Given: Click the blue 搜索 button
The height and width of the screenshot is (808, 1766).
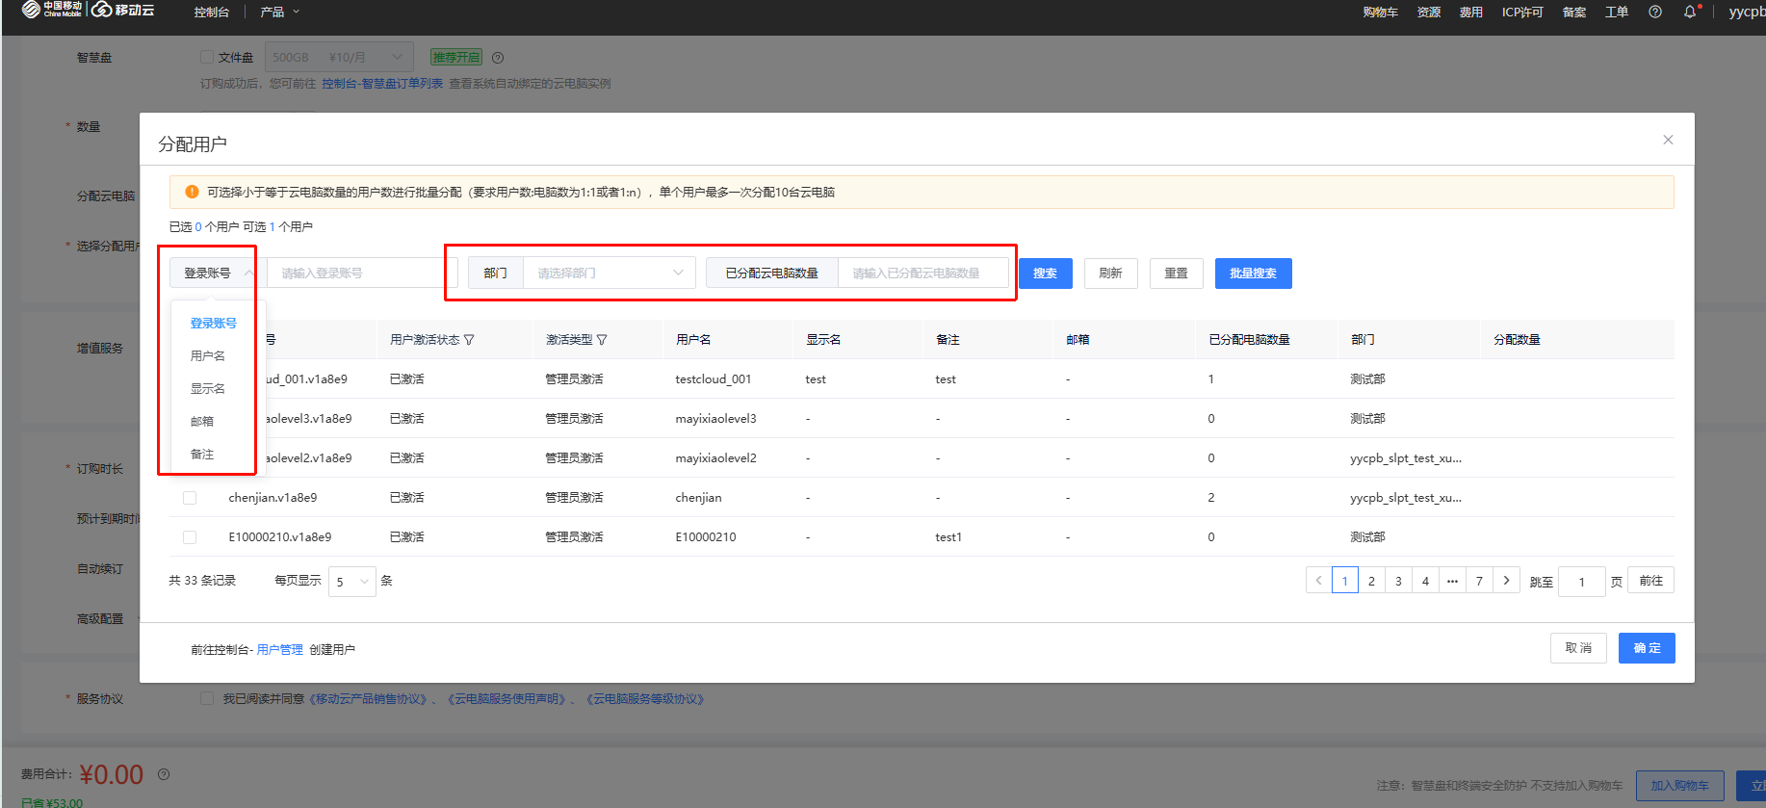Looking at the screenshot, I should point(1046,274).
